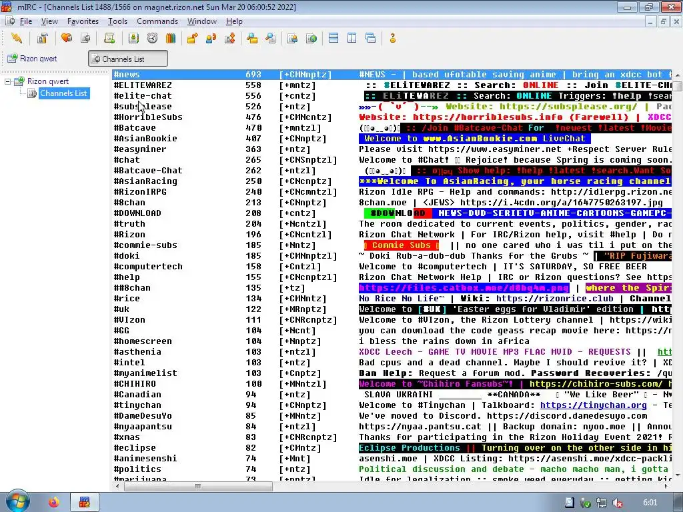
Task: Collapse the Rizon qwert tree node
Action: tap(7, 81)
